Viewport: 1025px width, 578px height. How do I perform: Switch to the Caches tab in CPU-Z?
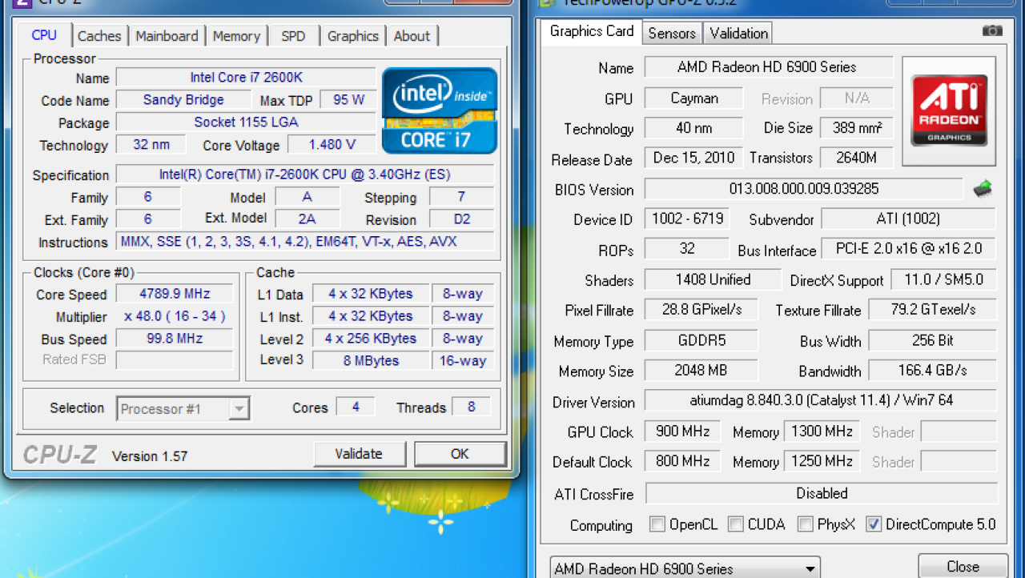coord(99,36)
